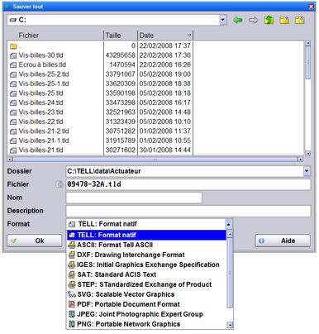Sort by the Taille column header
This screenshot has width=319, height=334.
pyautogui.click(x=121, y=36)
